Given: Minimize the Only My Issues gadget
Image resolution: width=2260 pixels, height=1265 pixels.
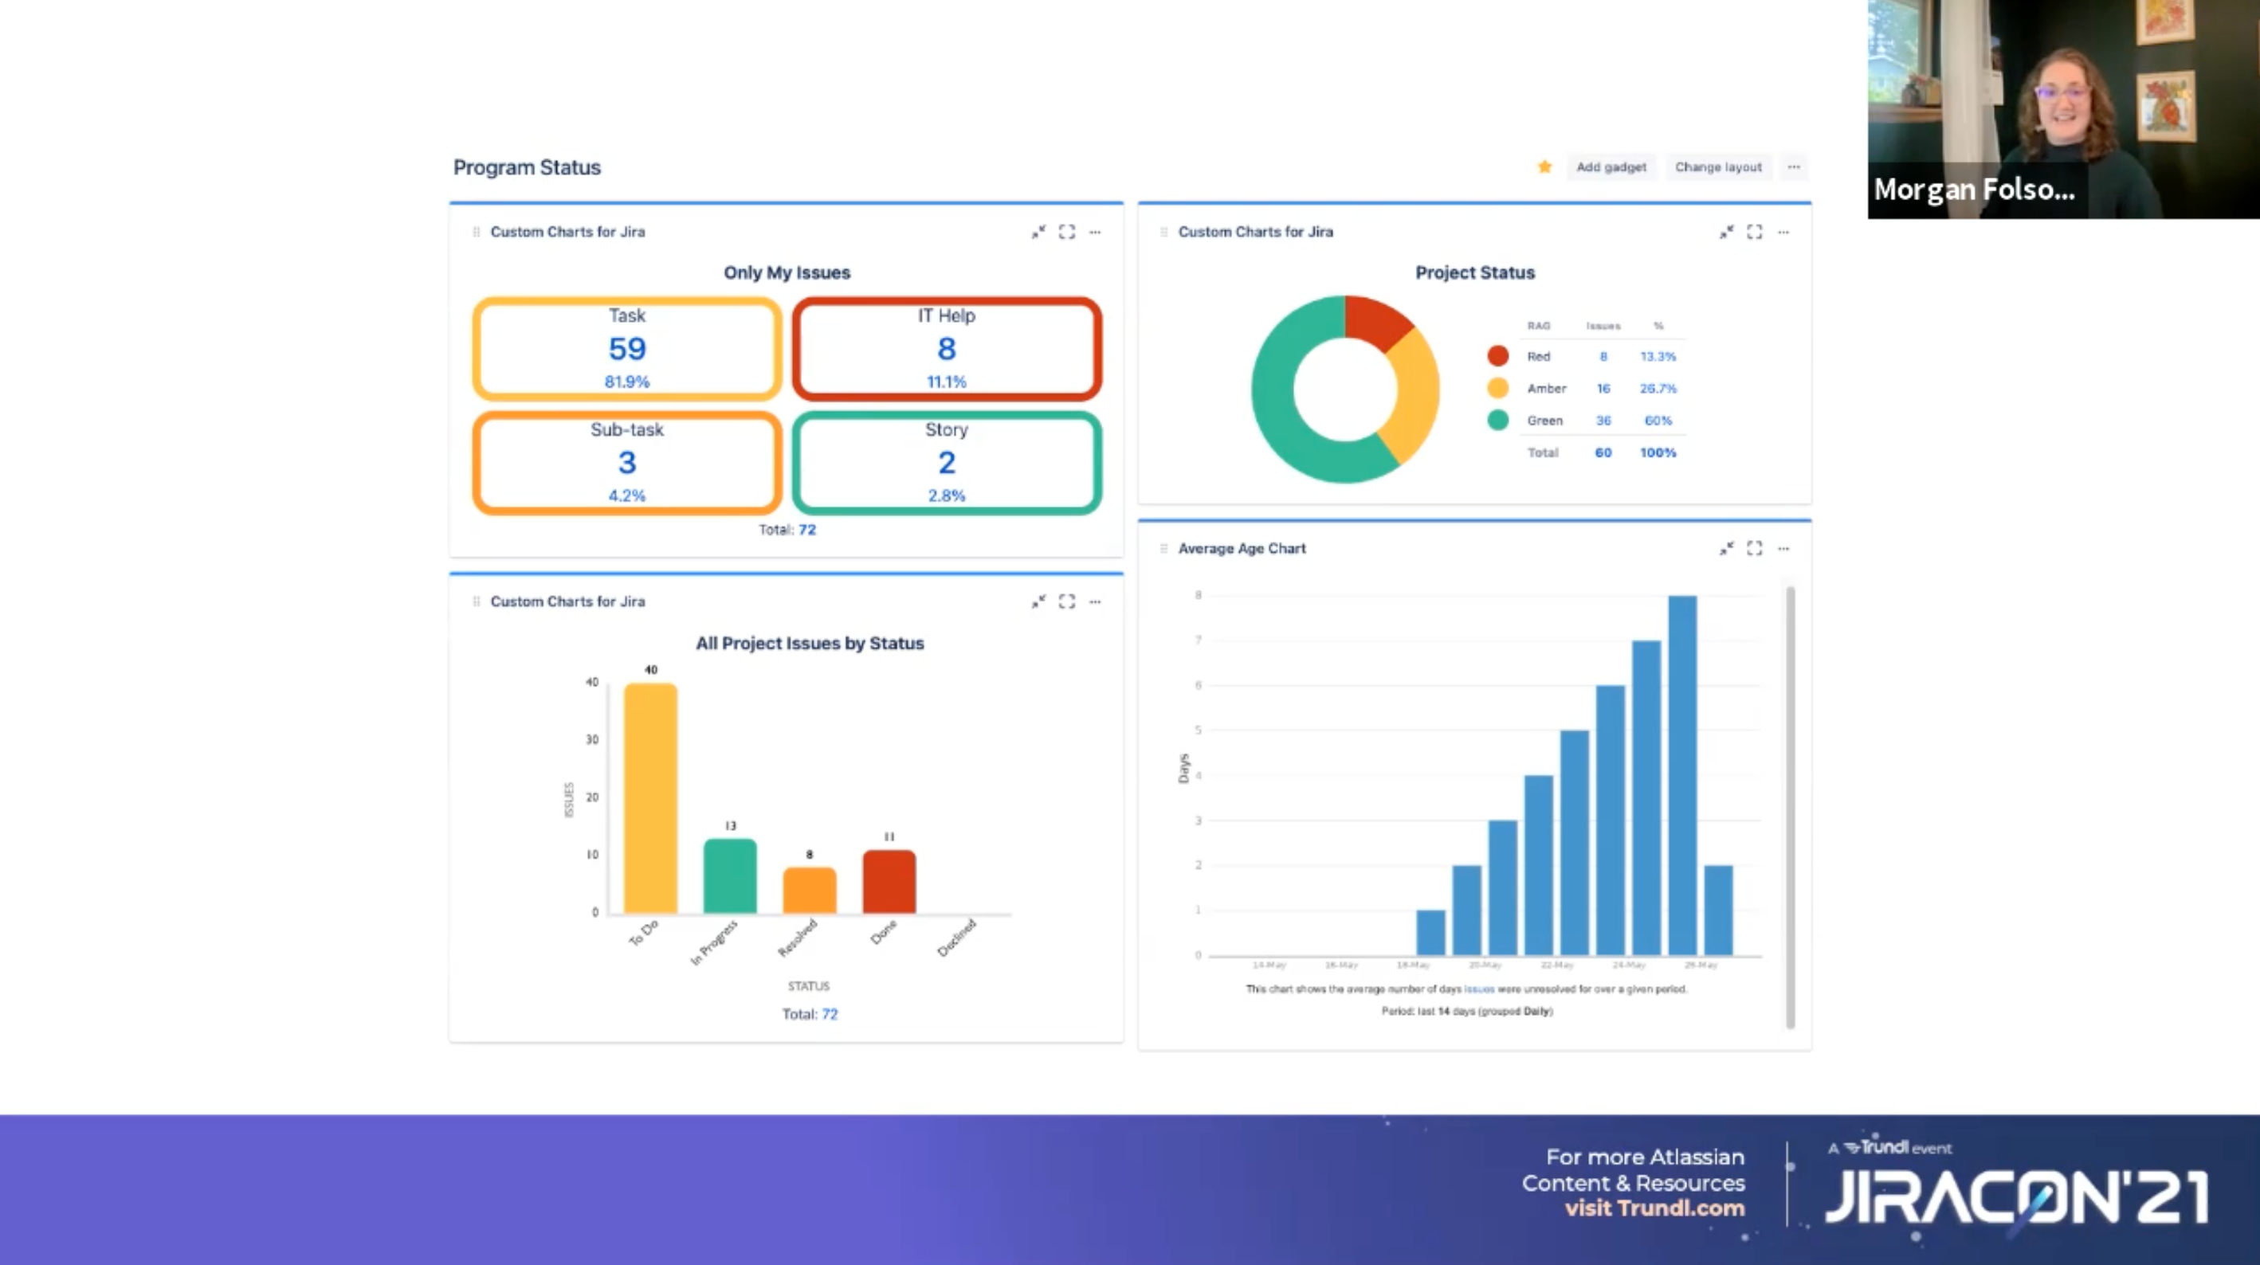Looking at the screenshot, I should tap(1039, 232).
